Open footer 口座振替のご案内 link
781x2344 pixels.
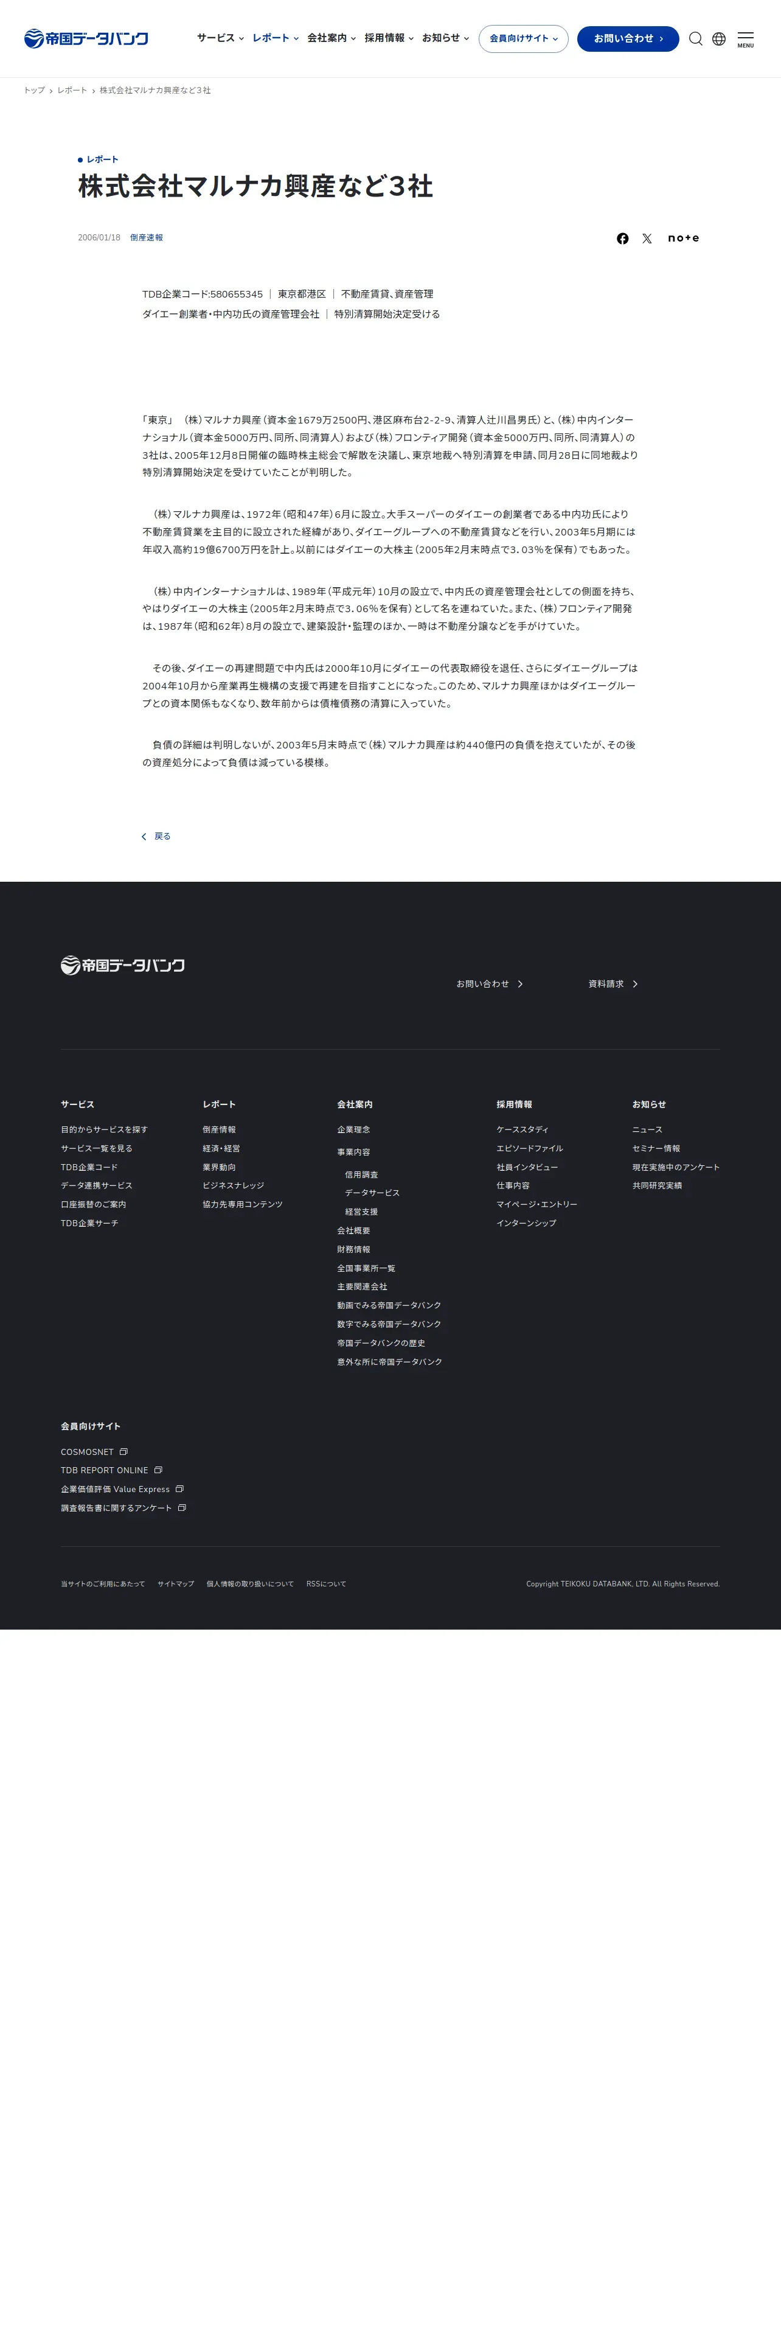coord(94,1204)
